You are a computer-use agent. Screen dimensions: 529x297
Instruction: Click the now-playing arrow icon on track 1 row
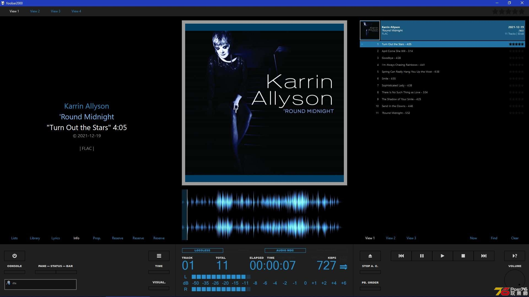[362, 44]
